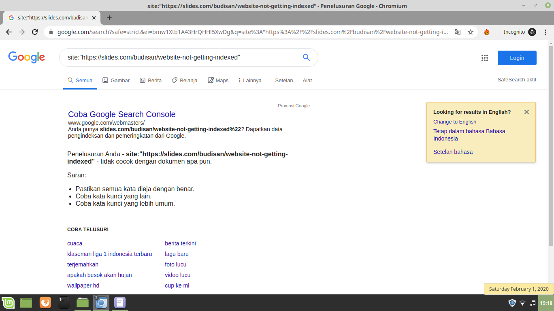Click the Promosi Google label
The image size is (554, 311).
[x=294, y=106]
